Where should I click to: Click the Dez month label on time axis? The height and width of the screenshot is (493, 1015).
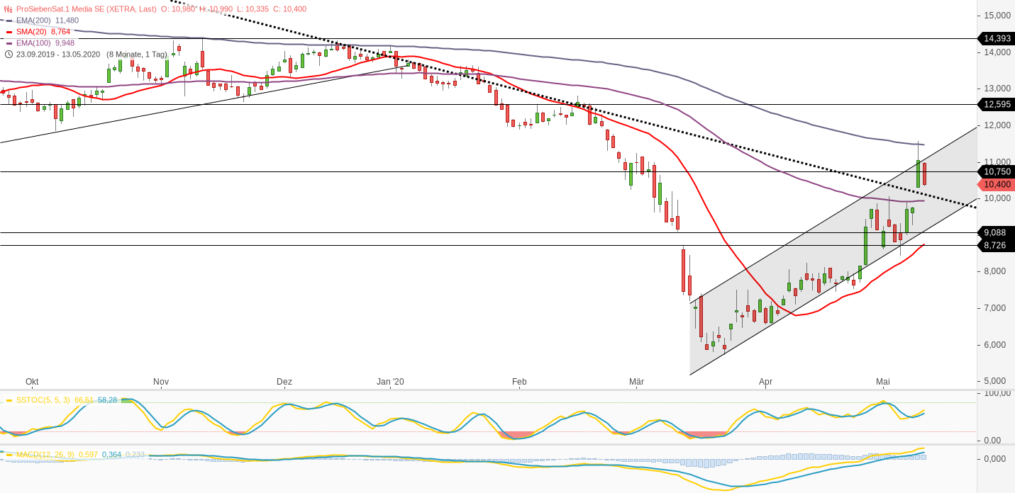(284, 382)
